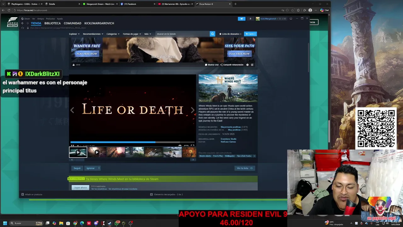Viewport: 403px width, 227px height.
Task: Click Free to Play tag
Action: click(x=218, y=156)
